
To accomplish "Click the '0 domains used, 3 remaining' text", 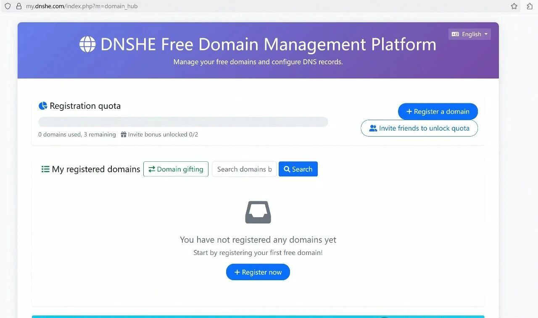I will coord(77,134).
